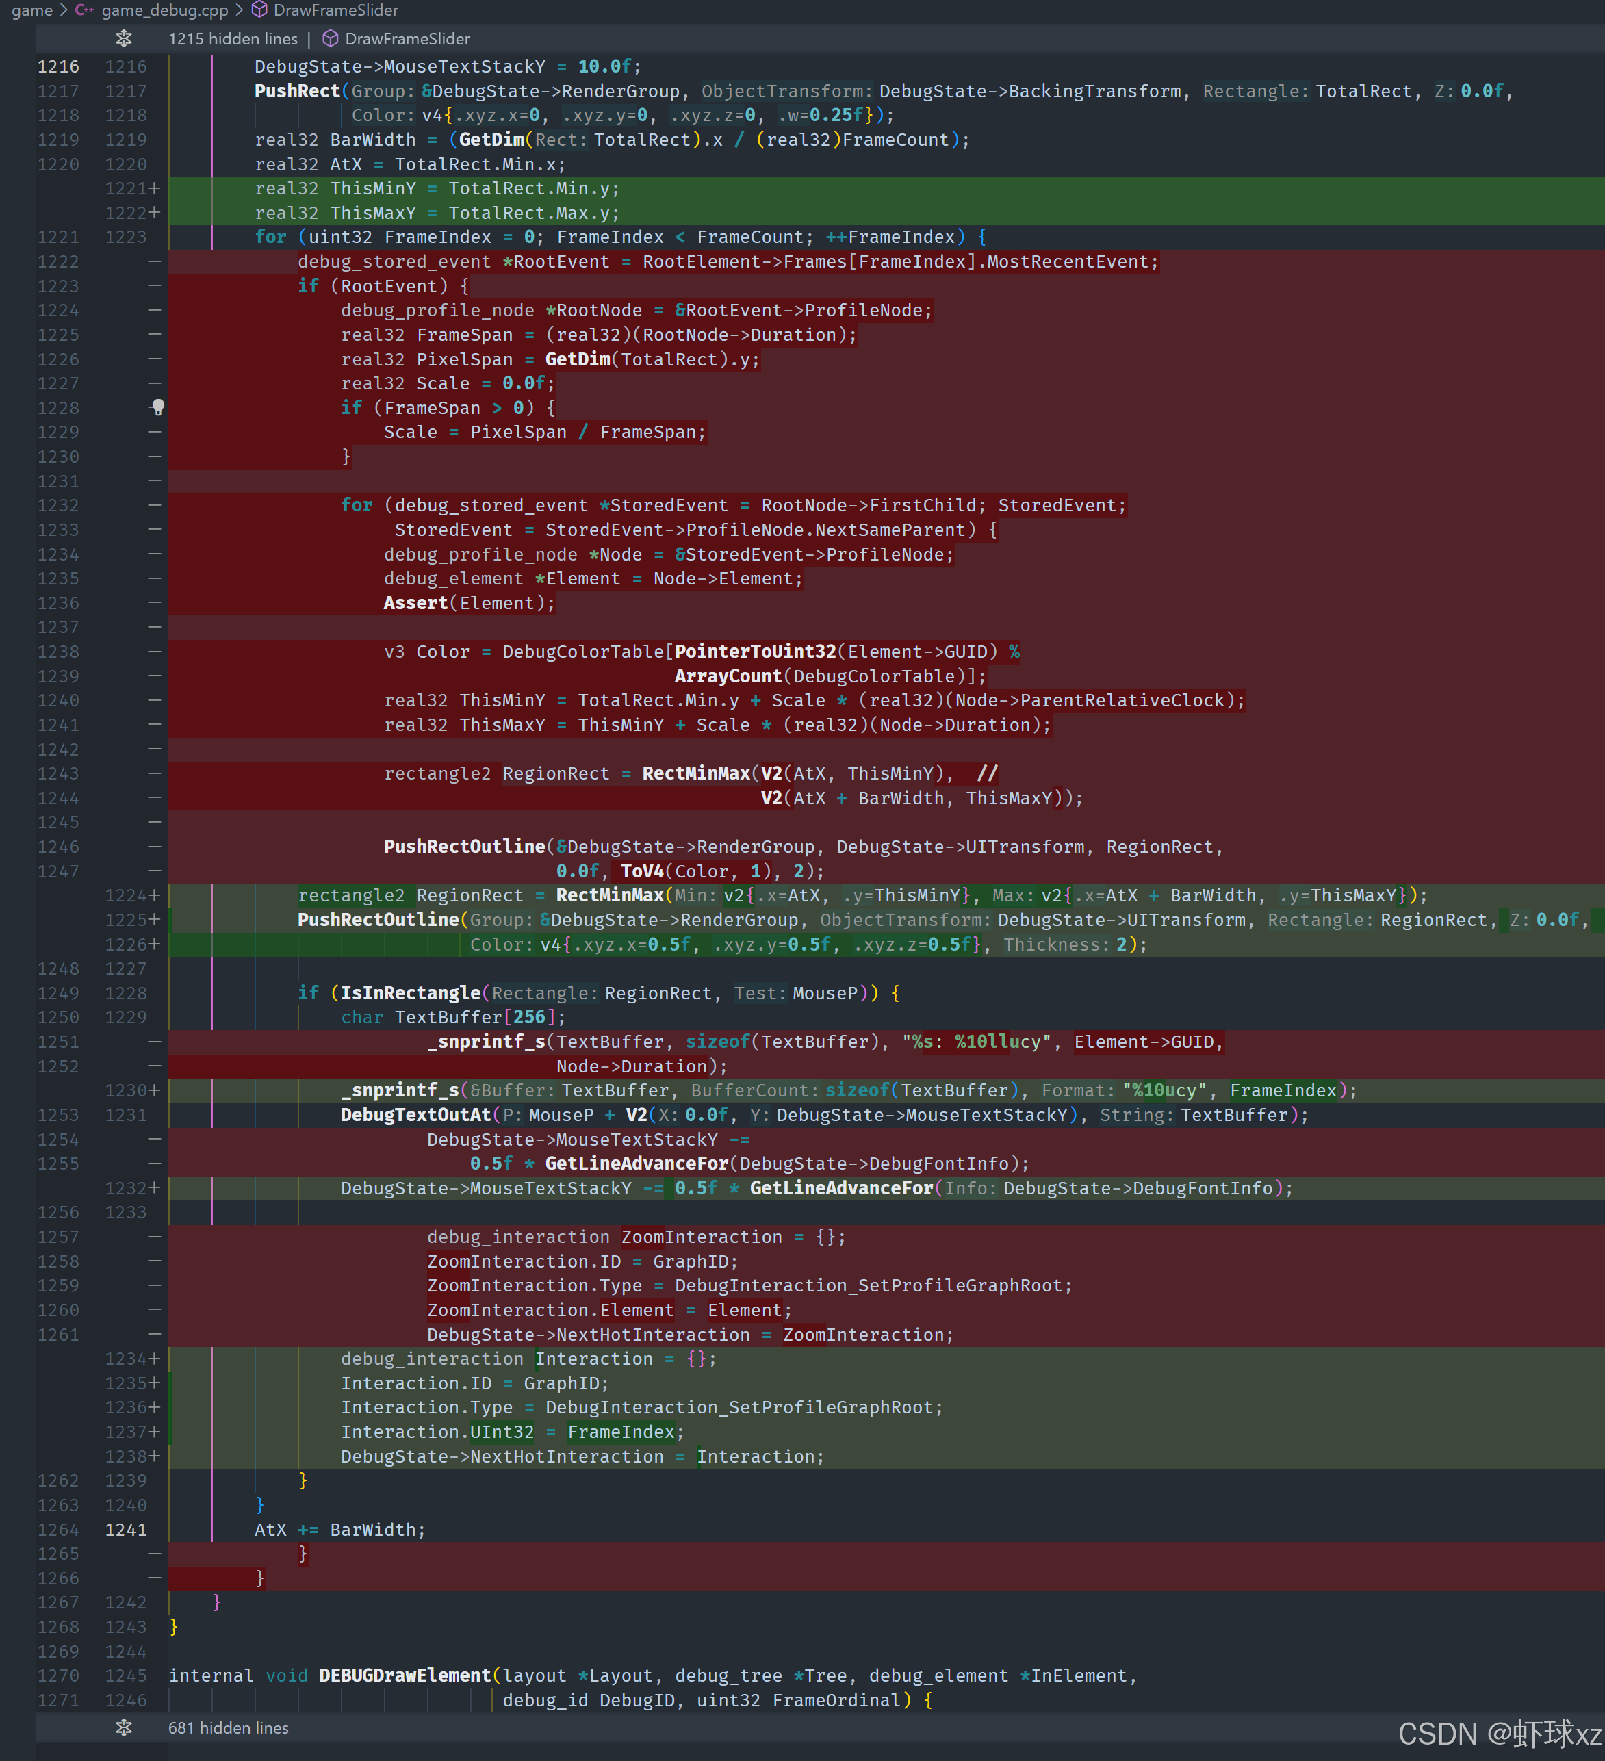The image size is (1605, 1761).
Task: Click DrawFrameSlider label in hidden lines bar
Action: pos(407,38)
